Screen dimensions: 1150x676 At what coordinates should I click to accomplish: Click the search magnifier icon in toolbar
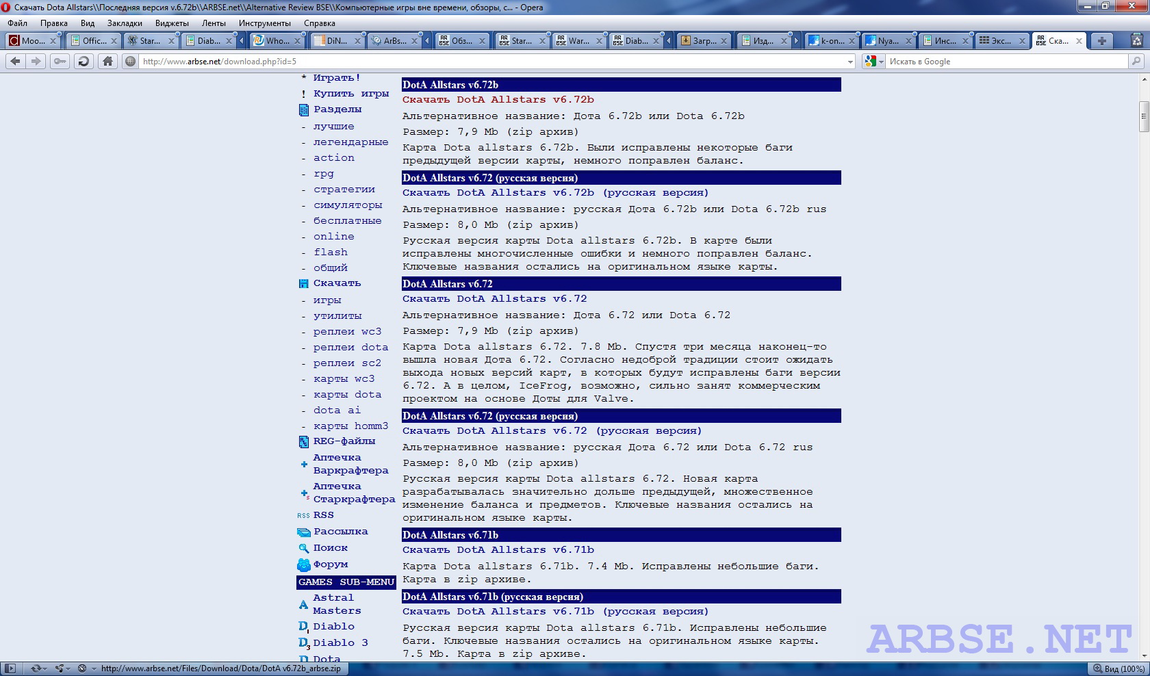pyautogui.click(x=1136, y=62)
